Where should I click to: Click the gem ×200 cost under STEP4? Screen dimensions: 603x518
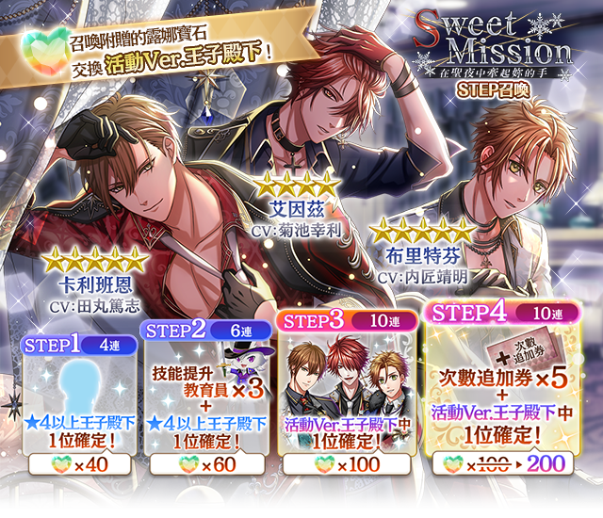(x=503, y=465)
